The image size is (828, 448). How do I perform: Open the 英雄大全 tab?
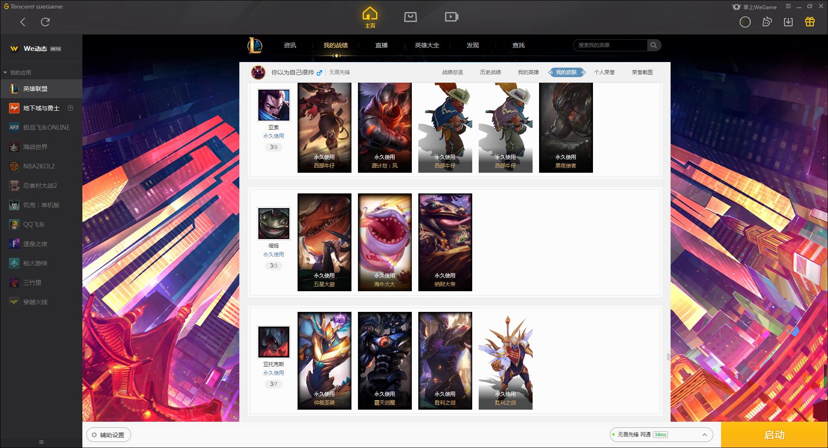pyautogui.click(x=427, y=45)
